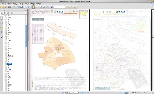Click the binoculars Find icon
Image resolution: width=154 pixels, height=94 pixels.
tap(52, 7)
